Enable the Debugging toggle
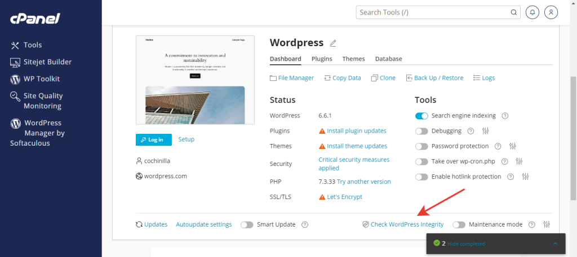 tap(421, 131)
